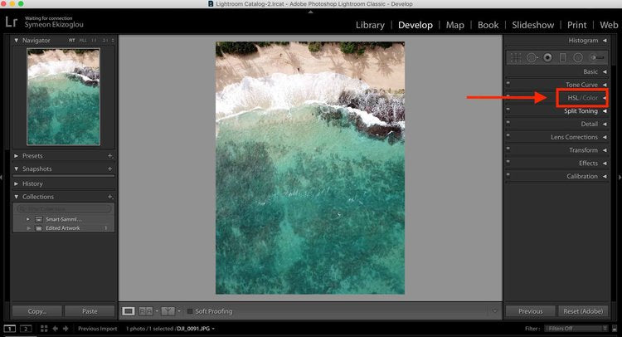Expand the Presets panel
Image resolution: width=622 pixels, height=337 pixels.
pos(17,156)
